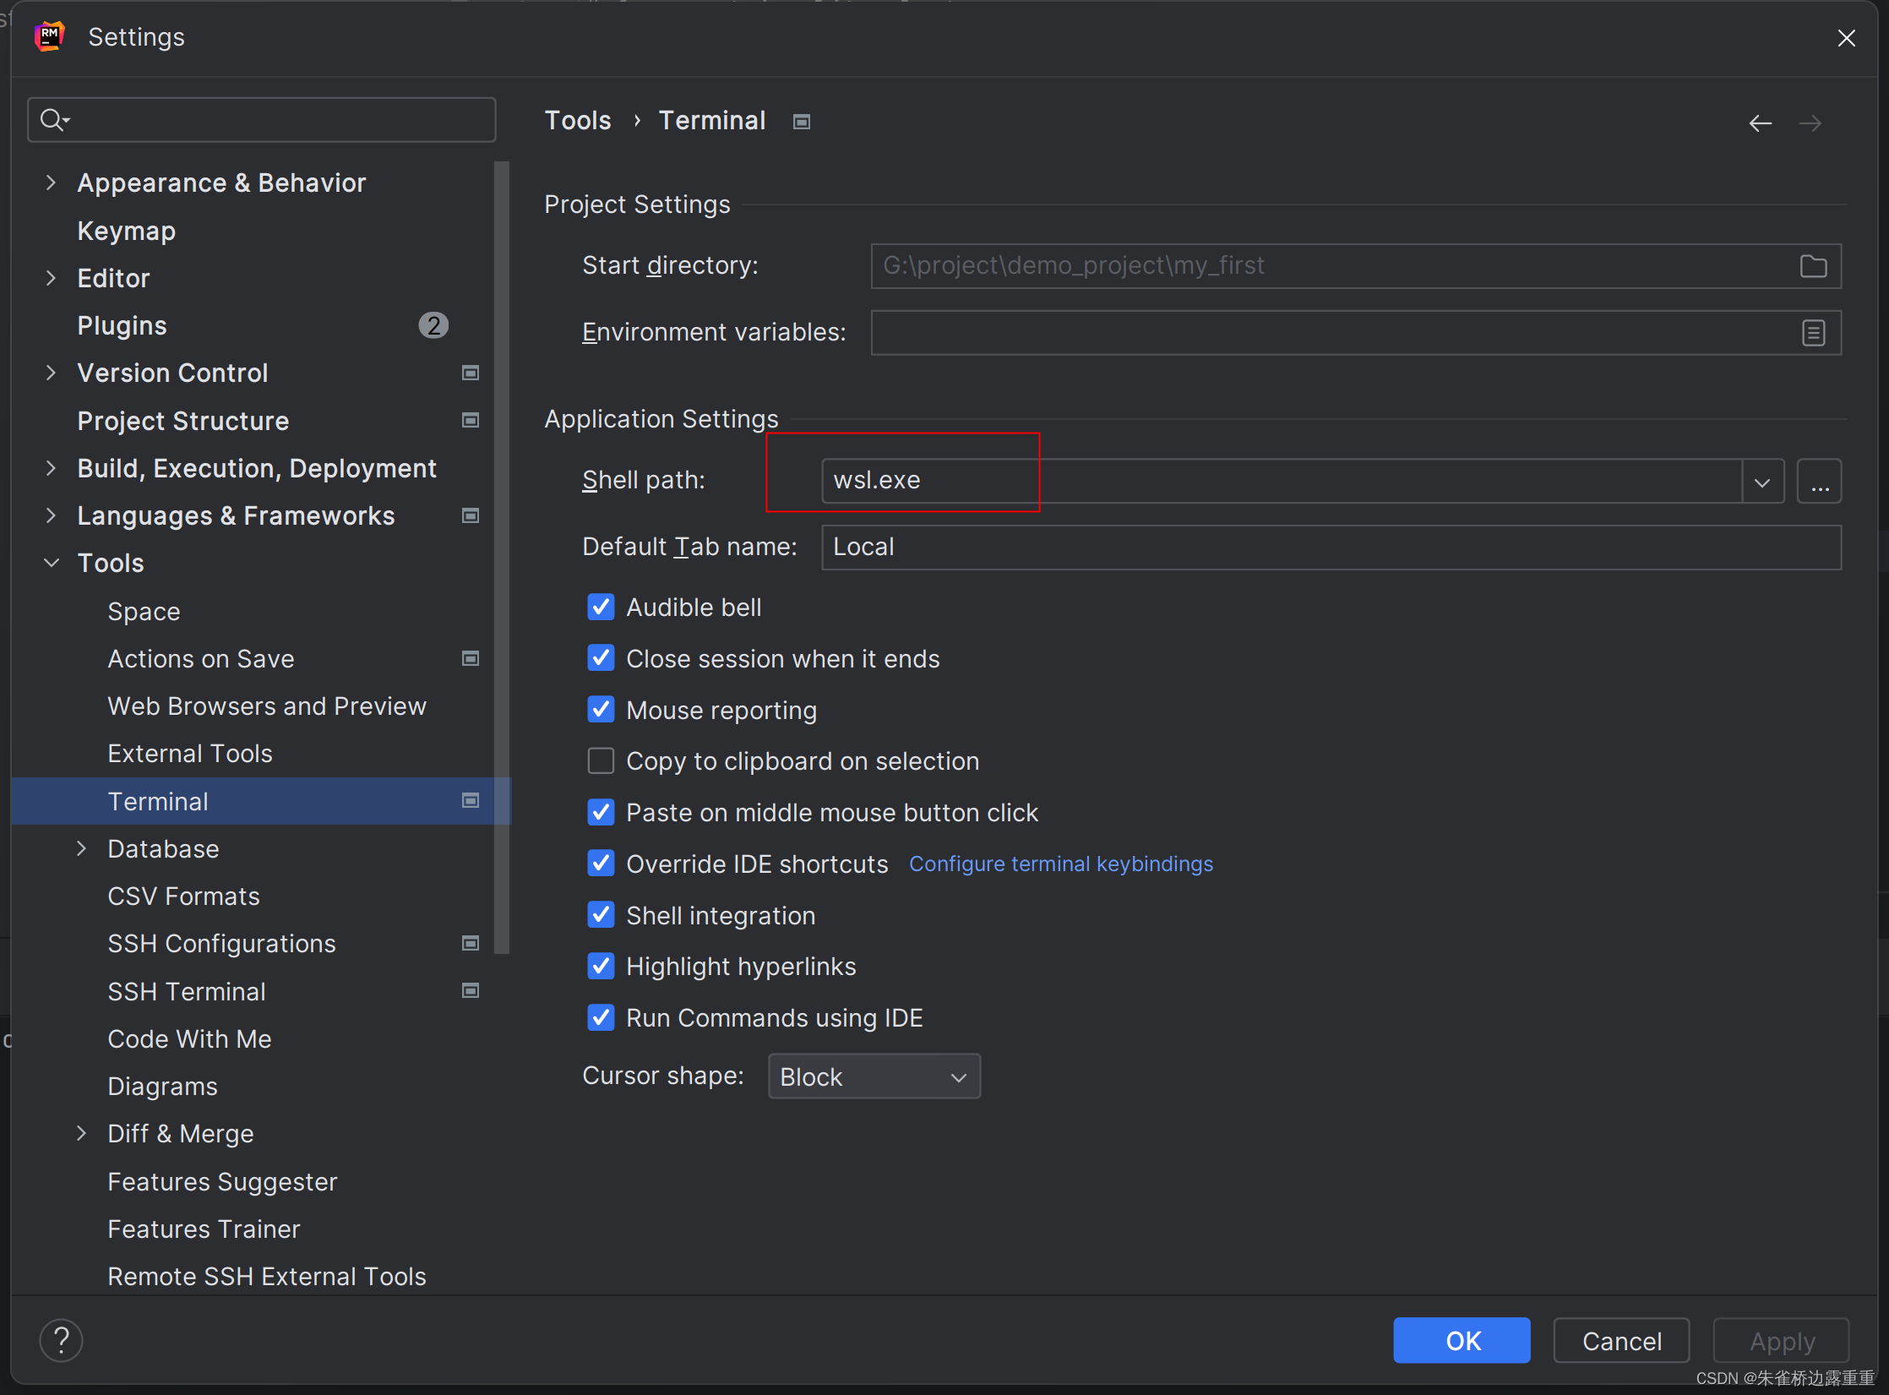The height and width of the screenshot is (1395, 1889).
Task: Disable the Audible bell checkbox
Action: (601, 608)
